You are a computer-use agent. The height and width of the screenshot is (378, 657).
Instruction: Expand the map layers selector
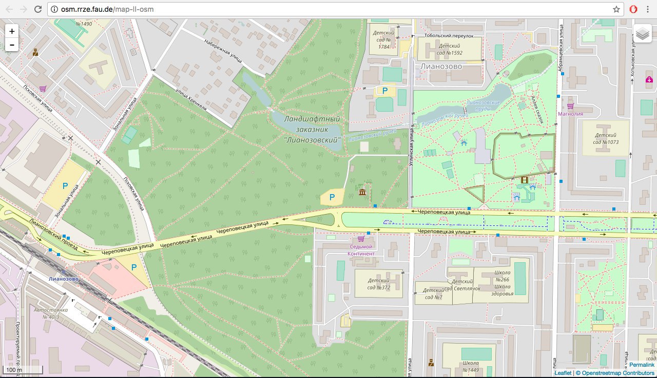[642, 34]
